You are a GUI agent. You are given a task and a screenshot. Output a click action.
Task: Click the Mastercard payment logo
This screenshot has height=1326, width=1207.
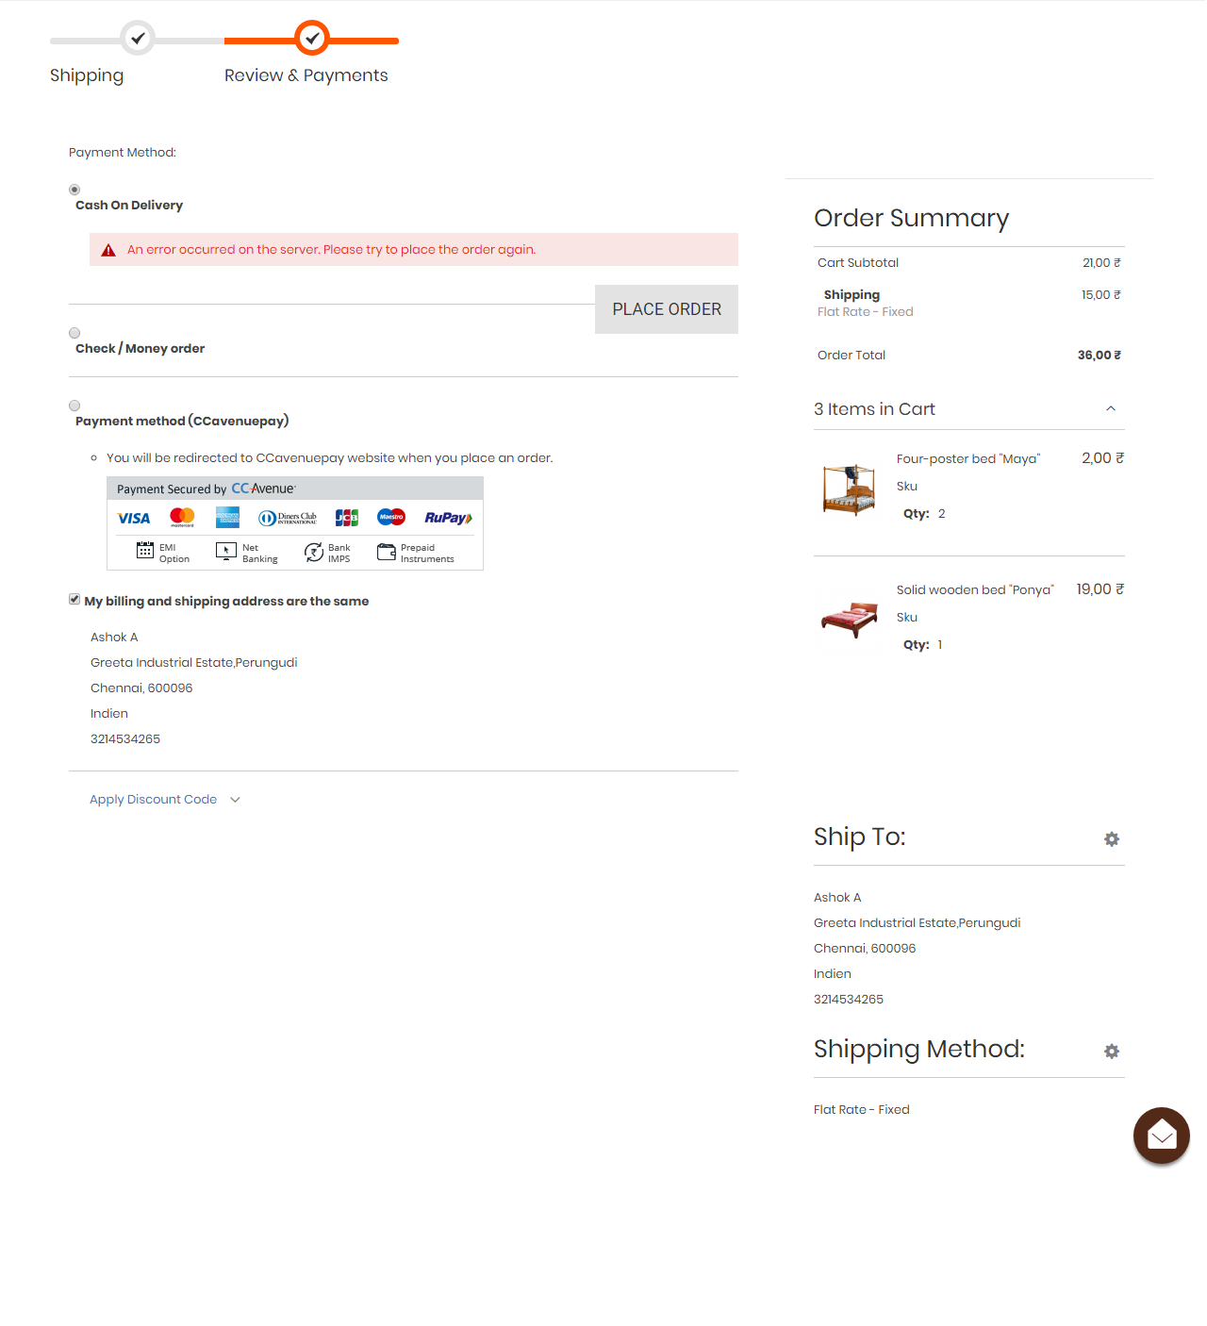(181, 518)
